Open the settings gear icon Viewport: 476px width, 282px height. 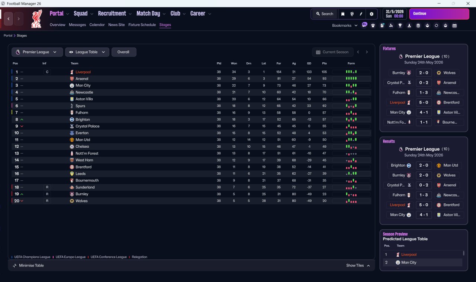(371, 14)
